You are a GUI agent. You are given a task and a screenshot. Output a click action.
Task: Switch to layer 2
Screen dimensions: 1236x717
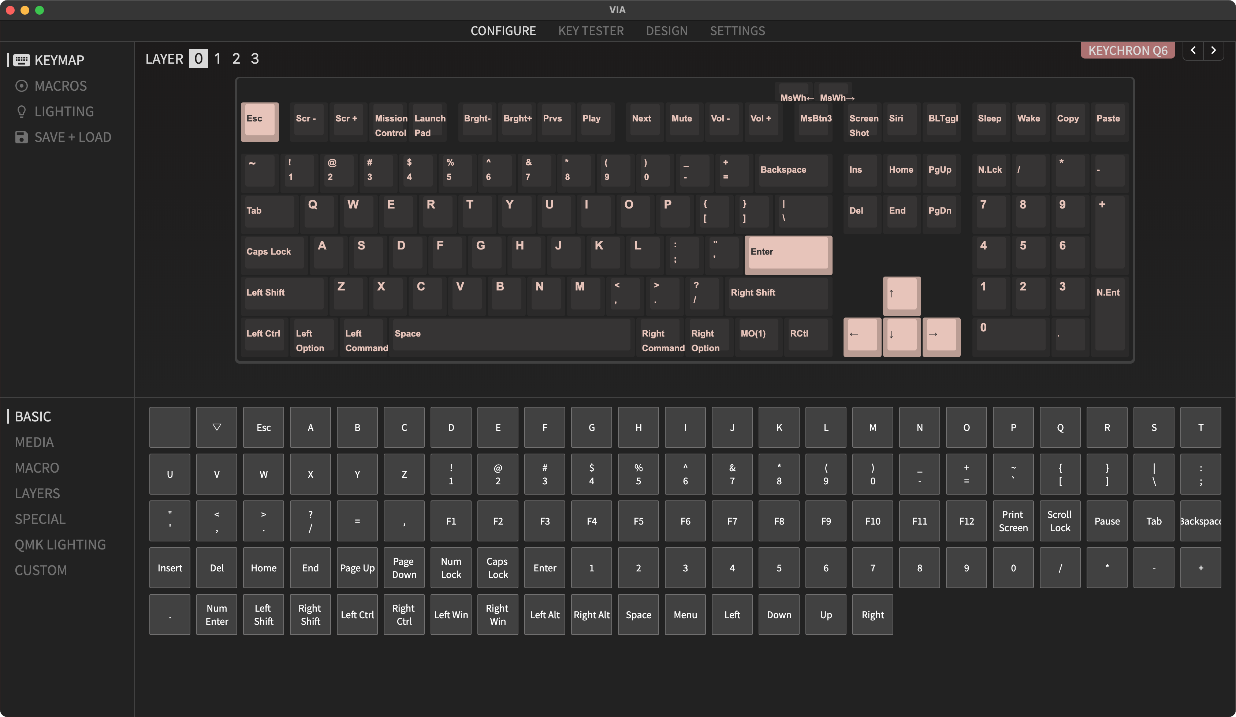236,59
